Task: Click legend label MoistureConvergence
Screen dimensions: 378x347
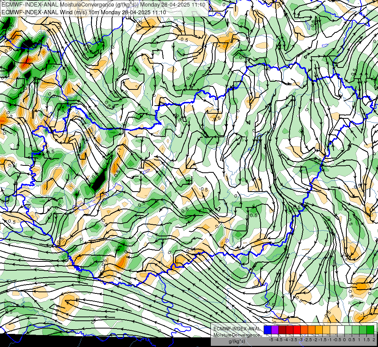Action: click(237, 335)
